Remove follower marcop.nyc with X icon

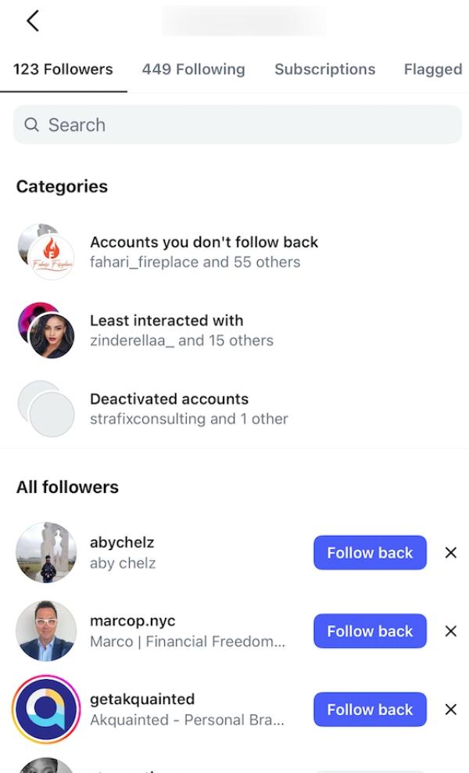(450, 631)
